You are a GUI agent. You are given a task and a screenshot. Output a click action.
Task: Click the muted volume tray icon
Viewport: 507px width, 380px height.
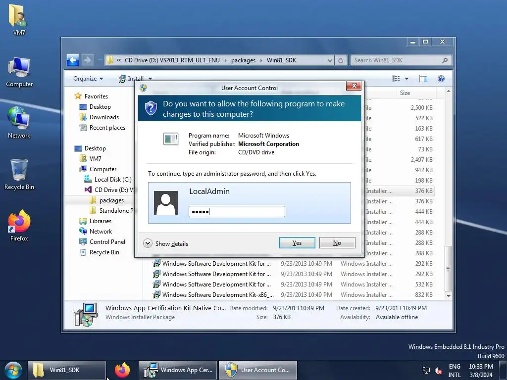439,371
